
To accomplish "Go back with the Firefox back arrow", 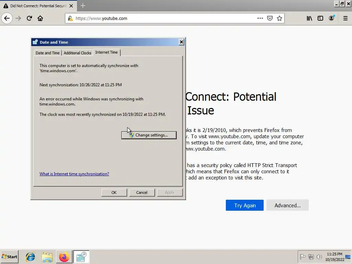I will coord(7,18).
